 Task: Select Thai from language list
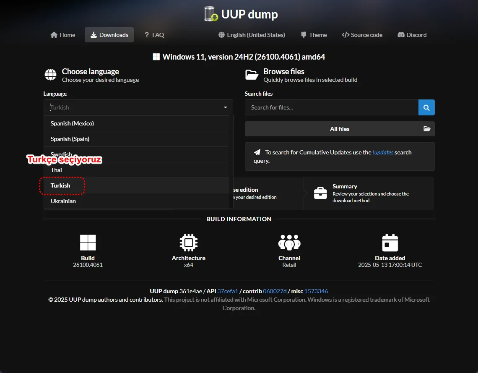(x=136, y=170)
